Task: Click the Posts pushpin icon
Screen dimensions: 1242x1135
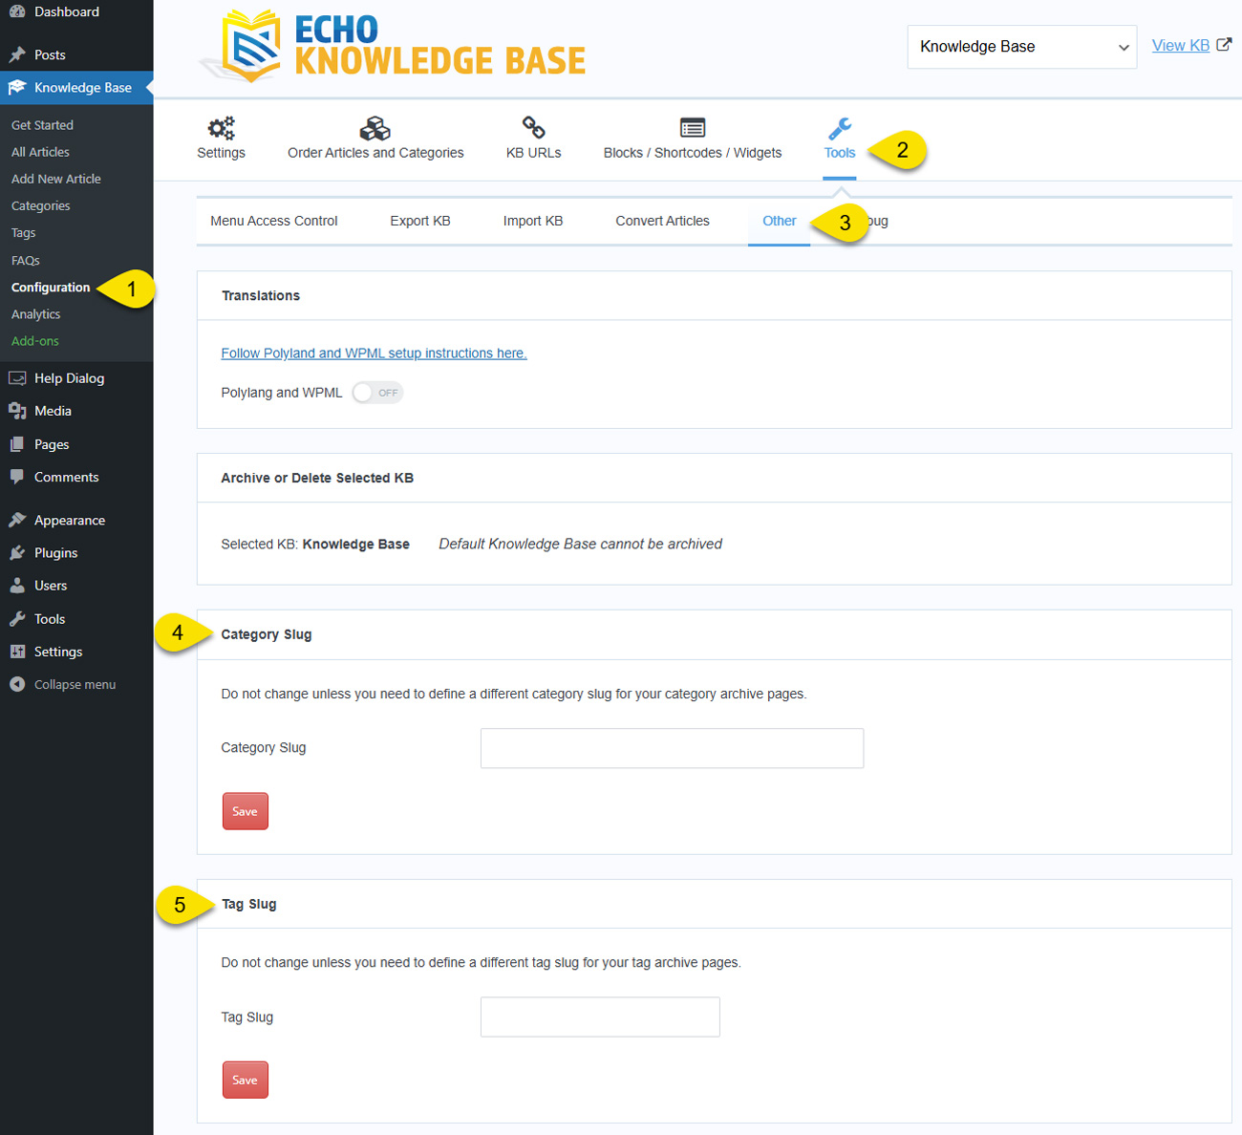Action: point(17,54)
